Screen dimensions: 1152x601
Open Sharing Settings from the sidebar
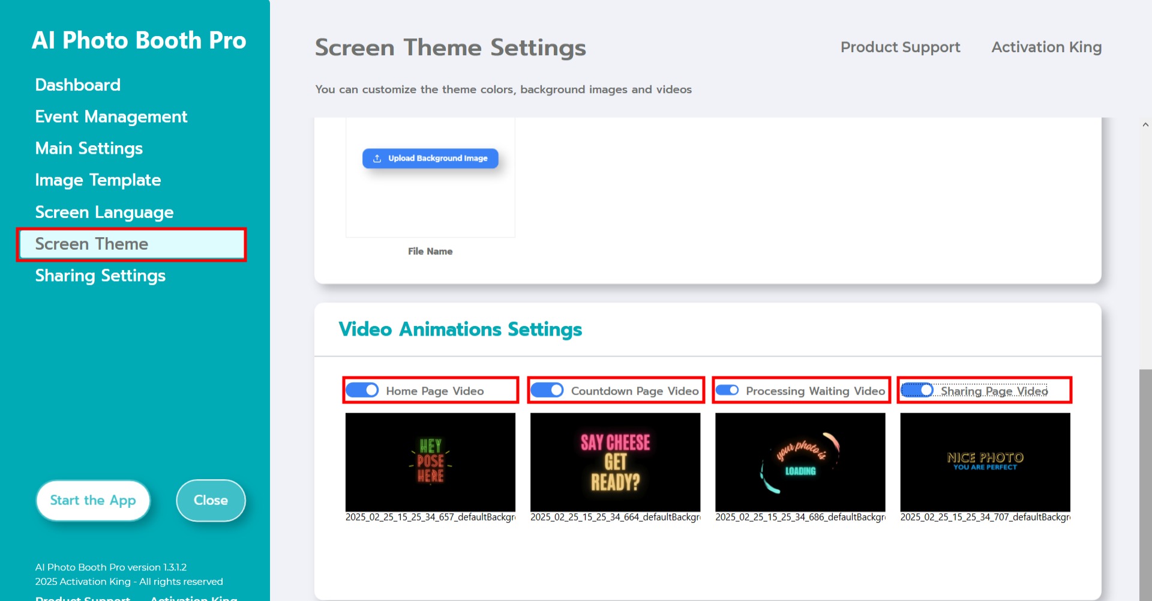pos(100,276)
